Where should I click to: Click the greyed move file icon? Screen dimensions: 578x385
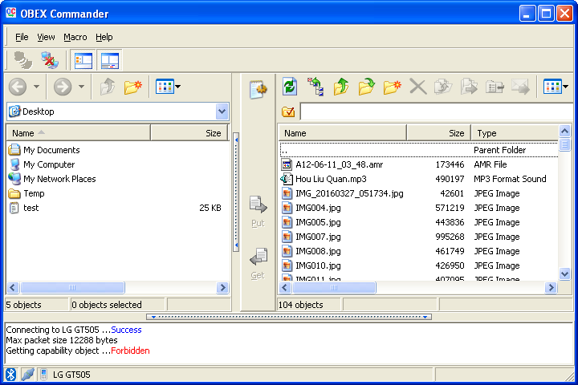pos(469,87)
